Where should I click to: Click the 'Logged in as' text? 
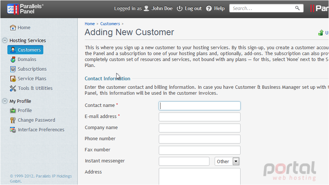point(128,9)
